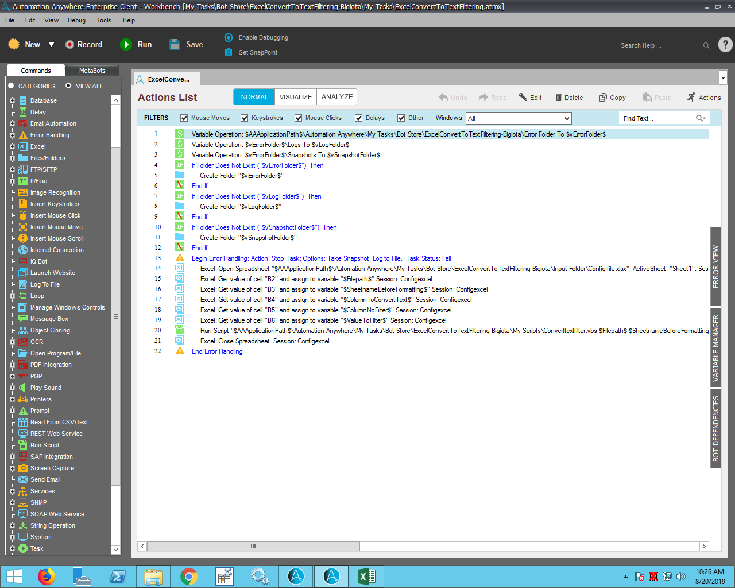Click the Set SnapPoint camera icon
Viewport: 735px width, 588px height.
point(229,52)
